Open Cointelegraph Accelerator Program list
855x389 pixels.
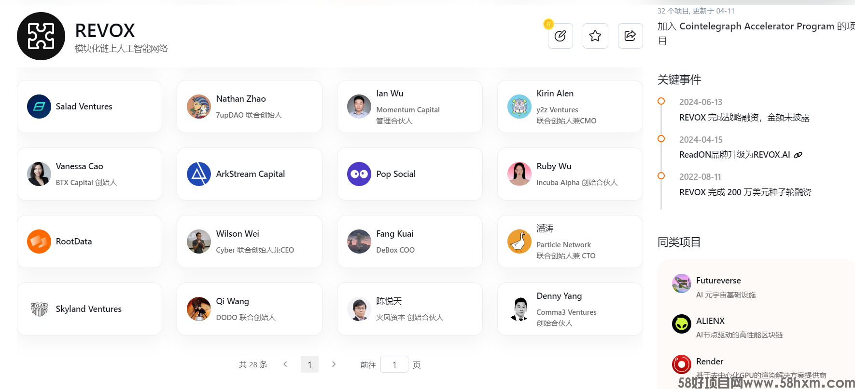(756, 33)
